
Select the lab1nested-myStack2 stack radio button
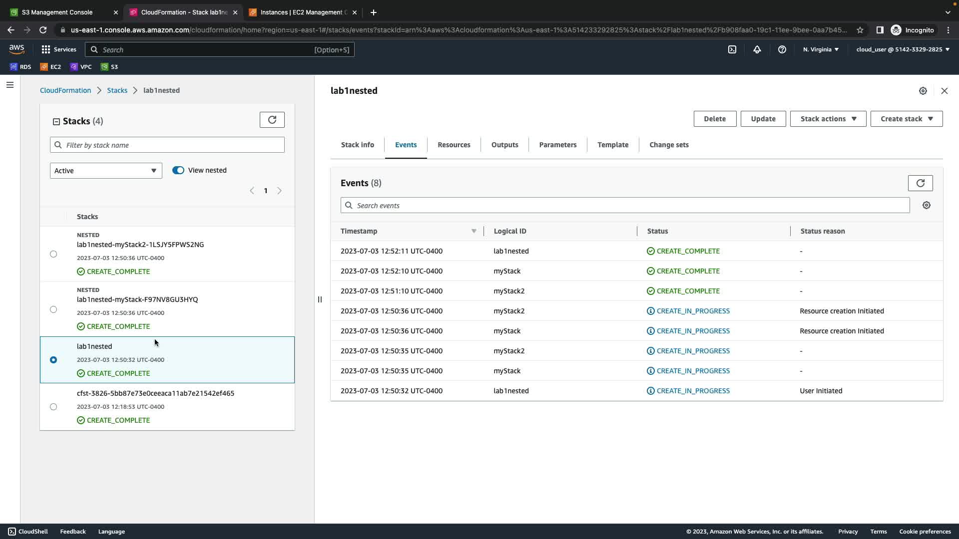click(53, 254)
